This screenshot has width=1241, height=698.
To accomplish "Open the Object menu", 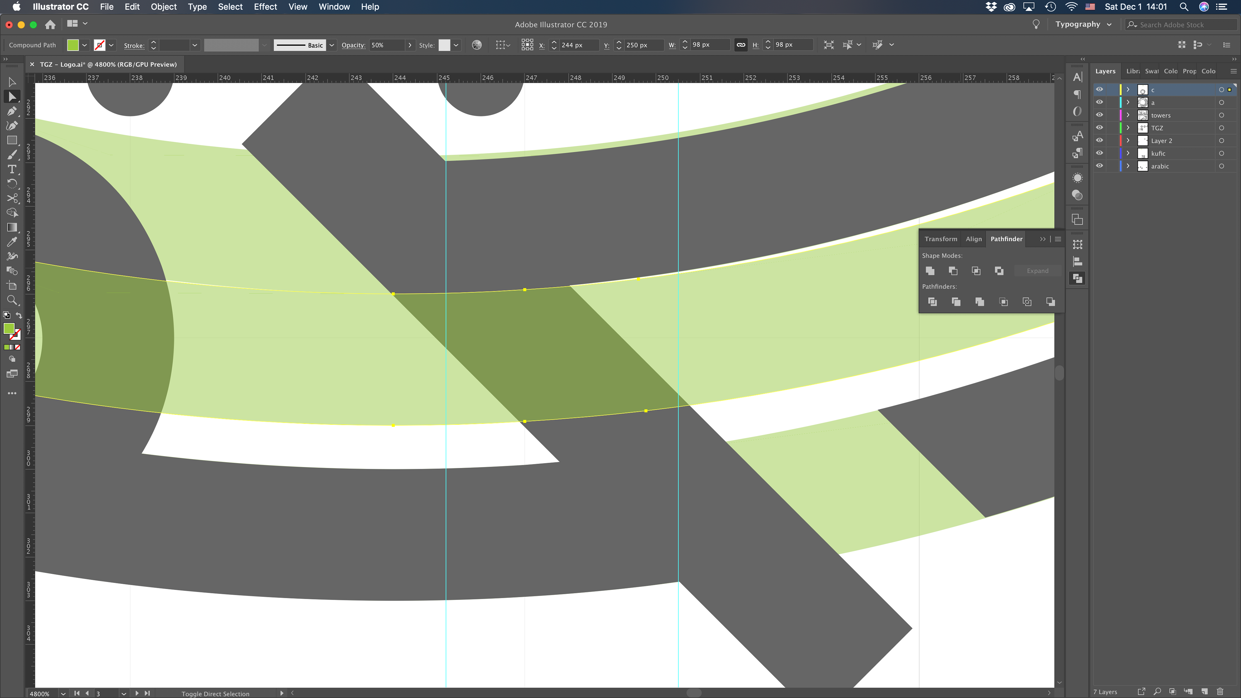I will (163, 7).
